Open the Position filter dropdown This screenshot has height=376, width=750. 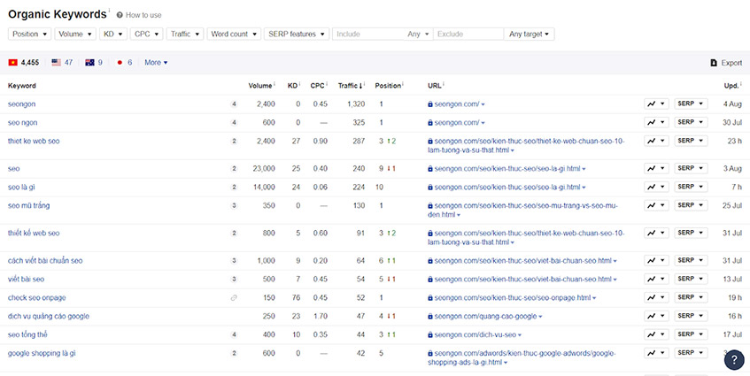coord(29,34)
